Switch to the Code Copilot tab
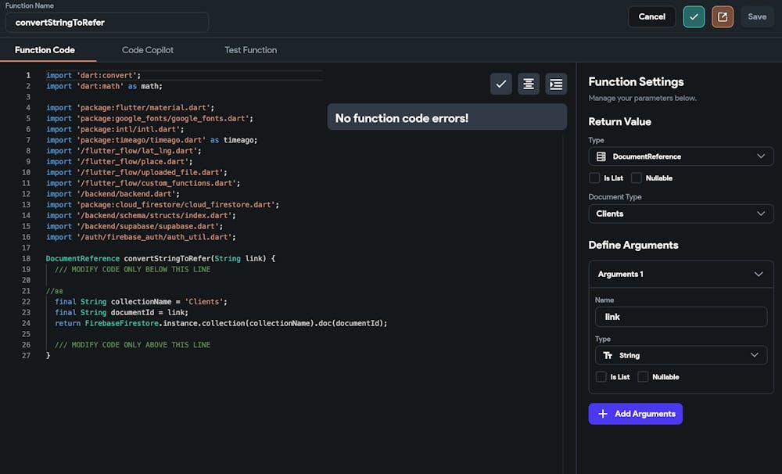Viewport: 782px width, 474px height. coord(148,50)
